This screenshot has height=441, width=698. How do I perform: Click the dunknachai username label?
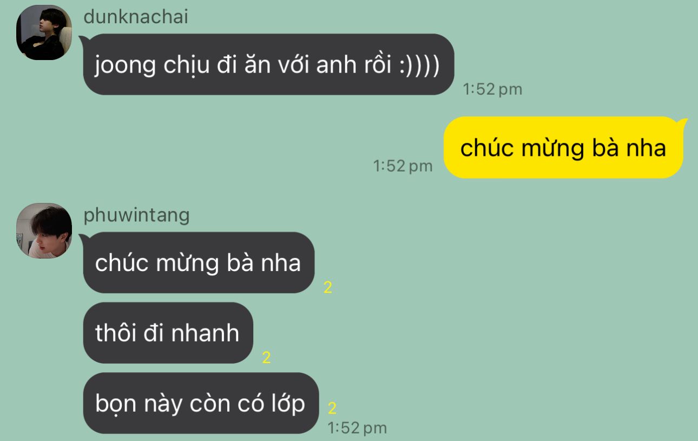tap(136, 17)
